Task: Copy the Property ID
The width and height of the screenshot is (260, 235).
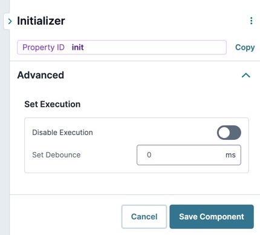Action: [x=245, y=47]
